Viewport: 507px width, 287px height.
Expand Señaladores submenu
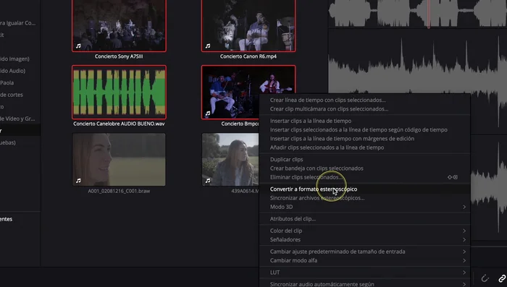point(364,239)
